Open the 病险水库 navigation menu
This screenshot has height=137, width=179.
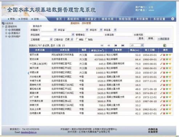(107, 19)
